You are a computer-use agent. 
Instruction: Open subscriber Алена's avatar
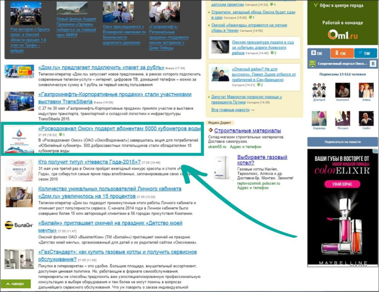tap(366, 90)
